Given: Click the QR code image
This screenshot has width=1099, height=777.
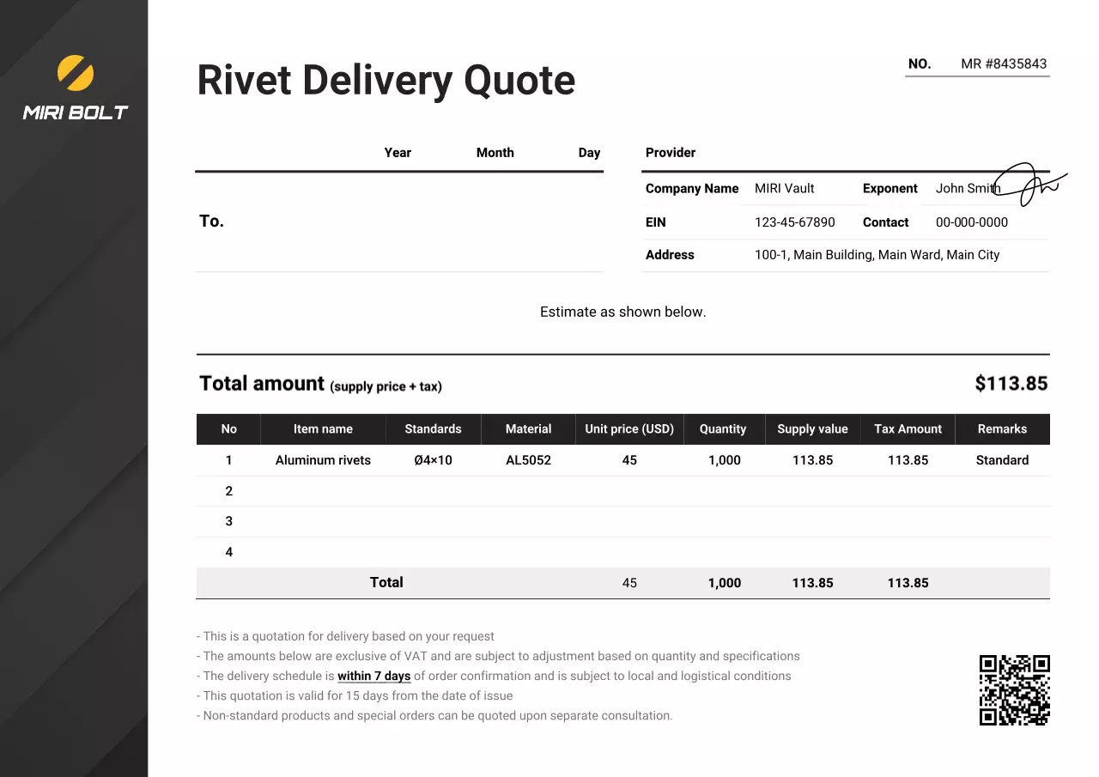Looking at the screenshot, I should (x=1015, y=690).
